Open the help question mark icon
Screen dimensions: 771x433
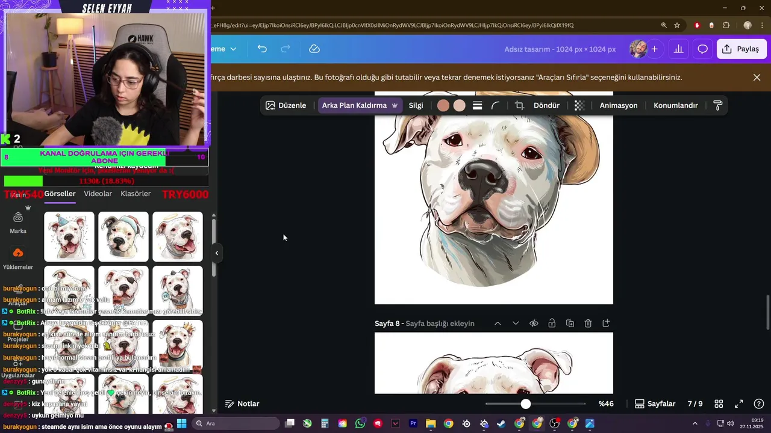[759, 404]
